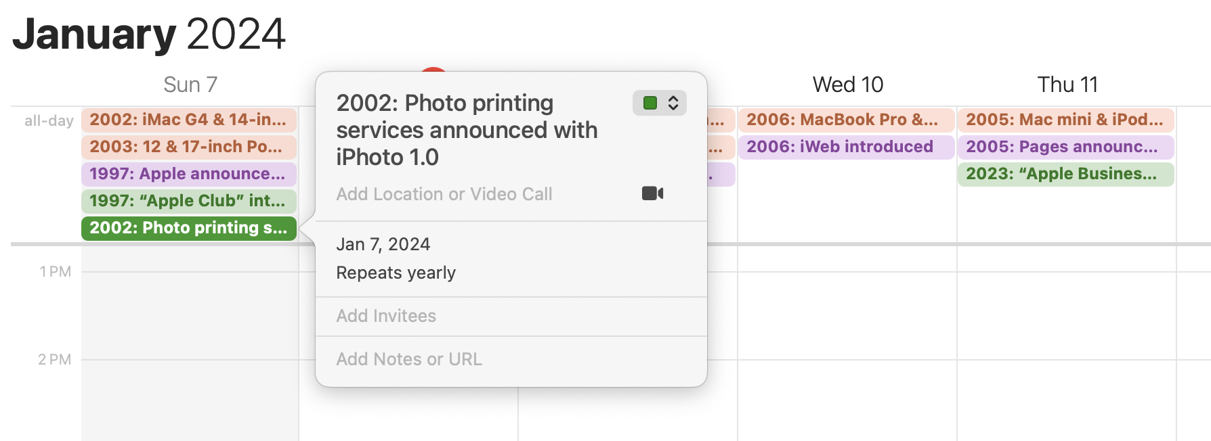Viewport: 1211px width, 441px height.
Task: Select the 2002: iMac G4 all-day event
Action: 189,120
